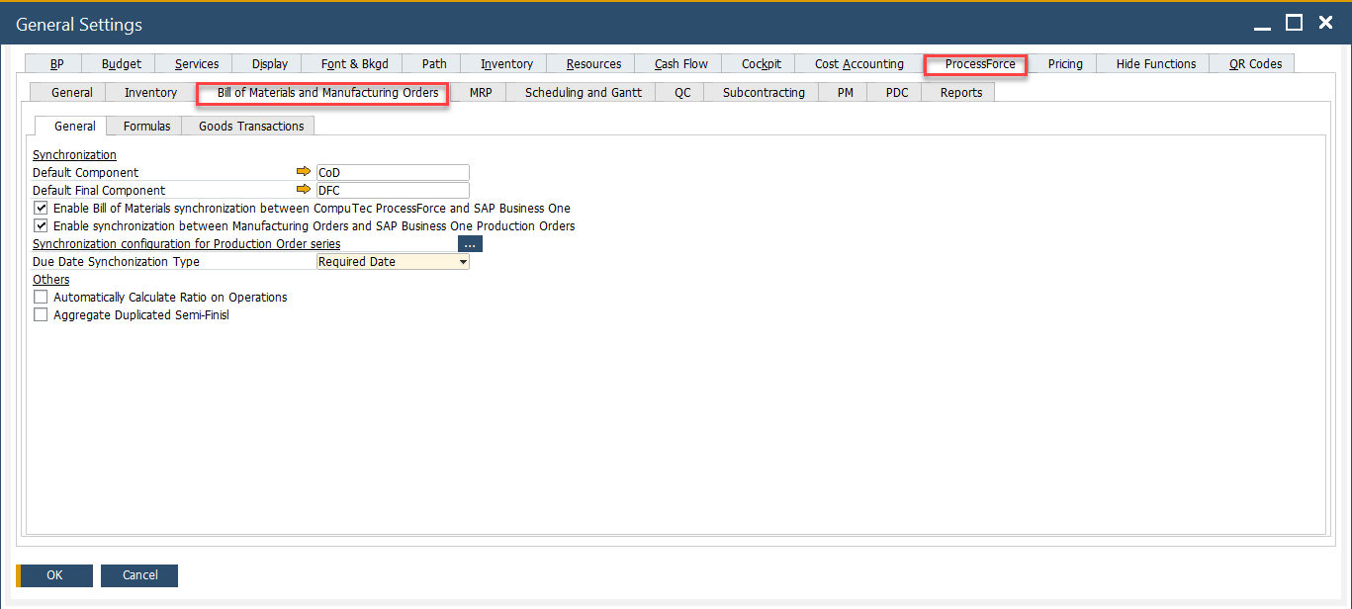Open the QR Codes tab
Screen dimensions: 1352x609
click(1251, 62)
